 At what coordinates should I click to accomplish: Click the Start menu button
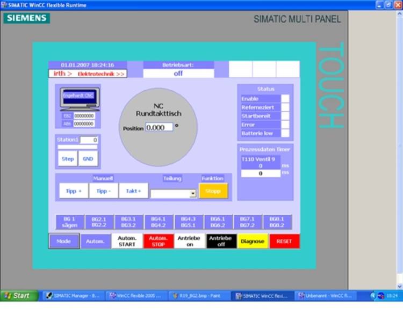click(19, 296)
